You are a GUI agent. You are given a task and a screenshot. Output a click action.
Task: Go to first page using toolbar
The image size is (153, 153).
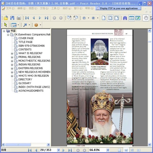[x=27, y=18]
